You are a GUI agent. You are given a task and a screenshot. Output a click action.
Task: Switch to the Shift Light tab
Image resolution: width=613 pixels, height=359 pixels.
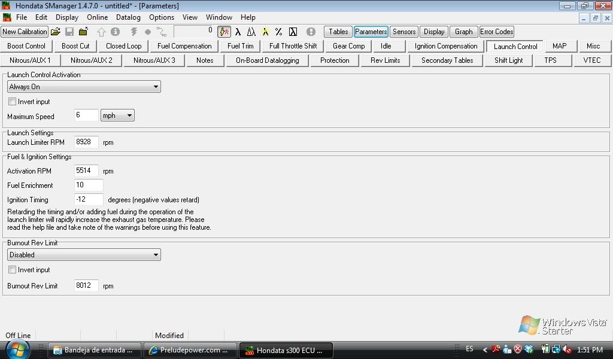tap(509, 60)
